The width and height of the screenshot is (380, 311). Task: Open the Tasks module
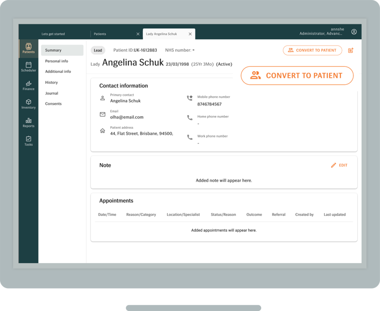pyautogui.click(x=29, y=141)
